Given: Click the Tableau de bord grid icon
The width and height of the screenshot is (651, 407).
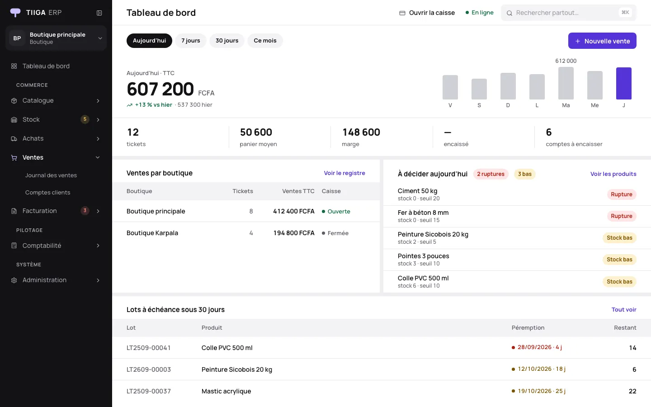Looking at the screenshot, I should pyautogui.click(x=14, y=66).
